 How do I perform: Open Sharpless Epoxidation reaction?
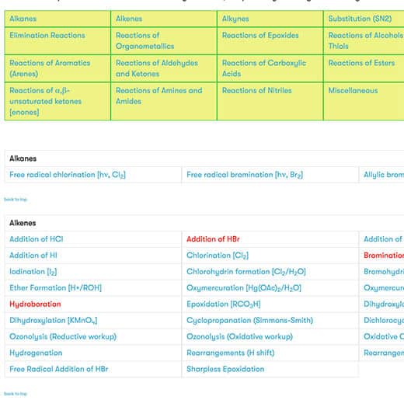click(x=225, y=369)
